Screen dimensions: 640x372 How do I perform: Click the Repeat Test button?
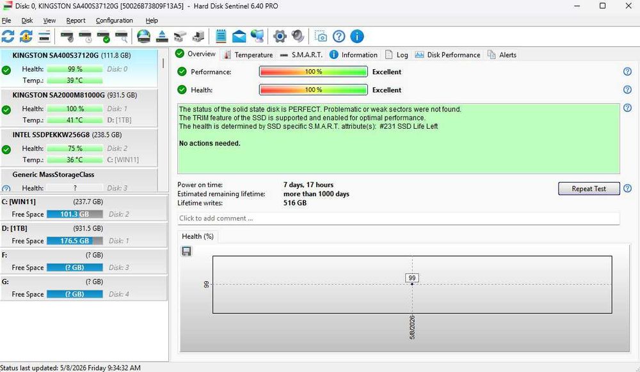pos(589,189)
